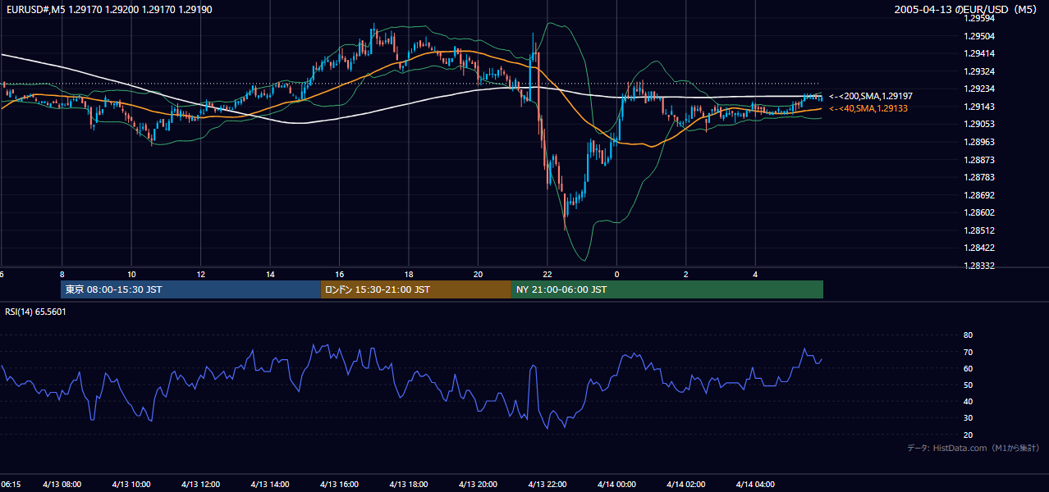
Task: Click price axis label 1.29143
Action: (978, 107)
